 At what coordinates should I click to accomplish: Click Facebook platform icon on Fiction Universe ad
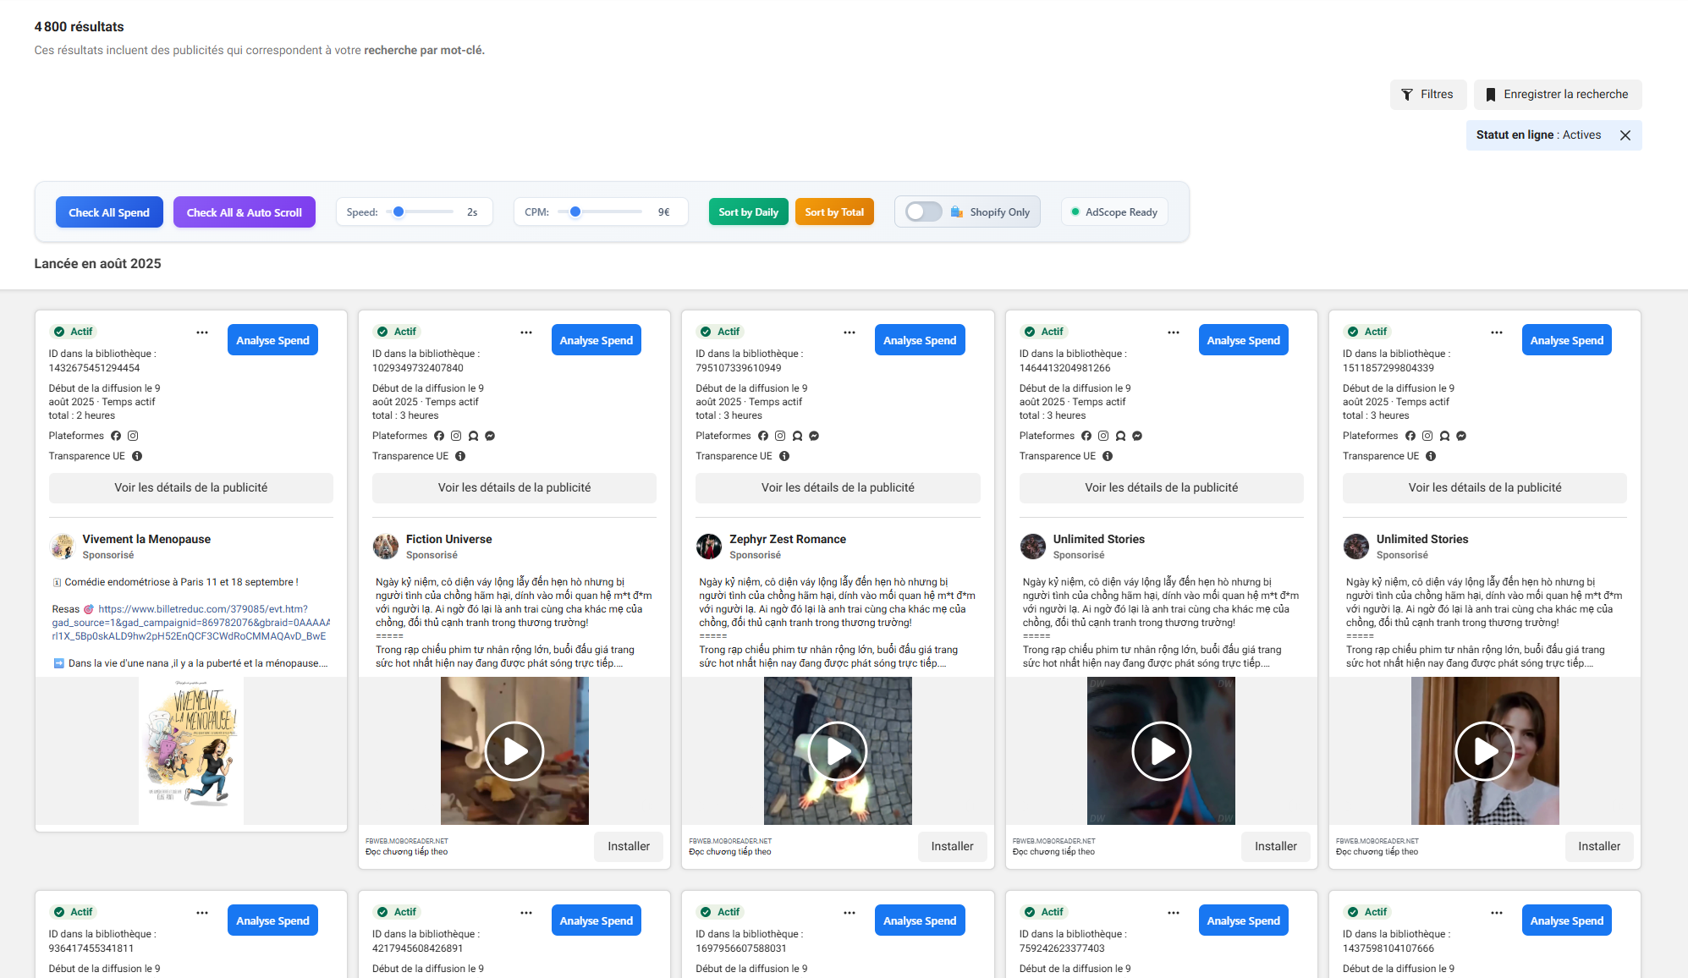click(439, 436)
